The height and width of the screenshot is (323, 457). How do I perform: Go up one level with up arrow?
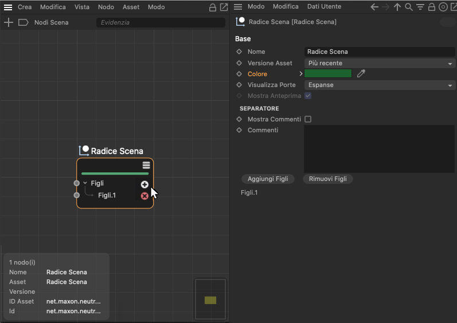(397, 7)
